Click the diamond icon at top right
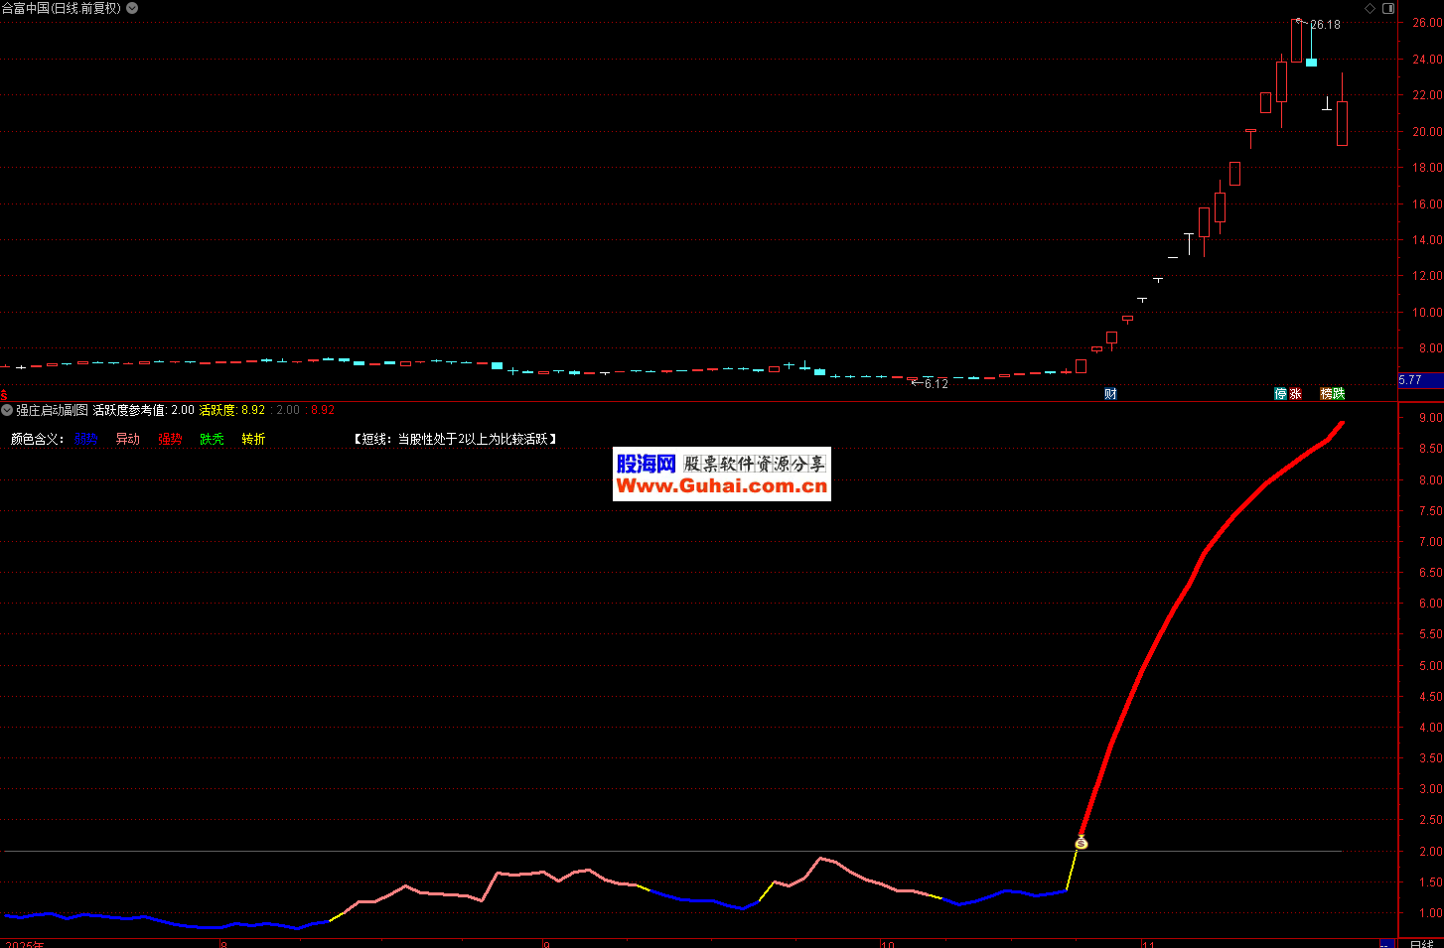This screenshot has height=948, width=1444. coord(1370,8)
